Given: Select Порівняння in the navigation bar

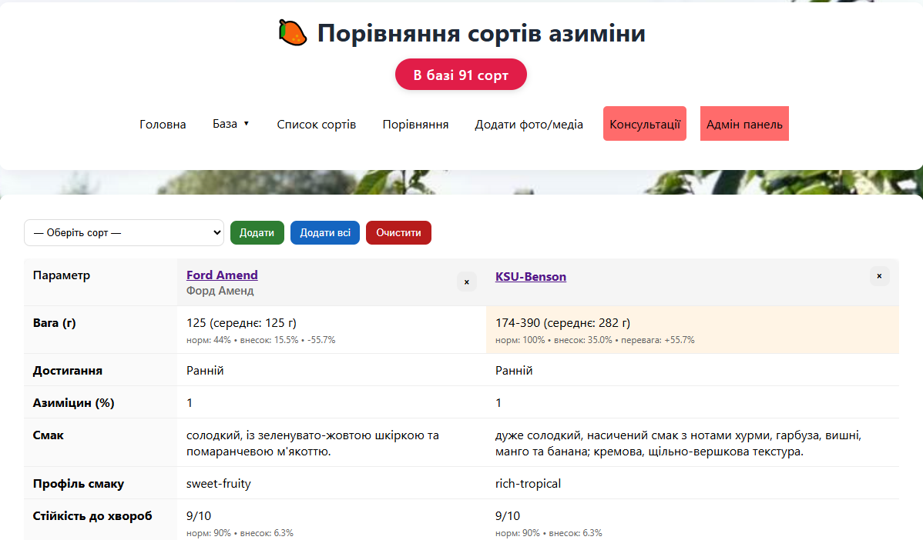Looking at the screenshot, I should click(415, 125).
